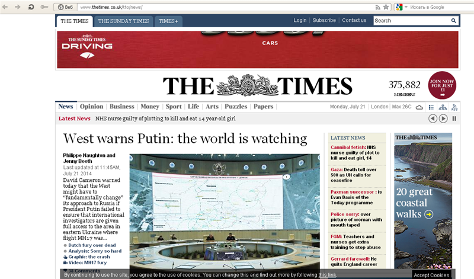Click the Latest News sidebar heading
Screen dimensions: 474x279
(x=348, y=138)
